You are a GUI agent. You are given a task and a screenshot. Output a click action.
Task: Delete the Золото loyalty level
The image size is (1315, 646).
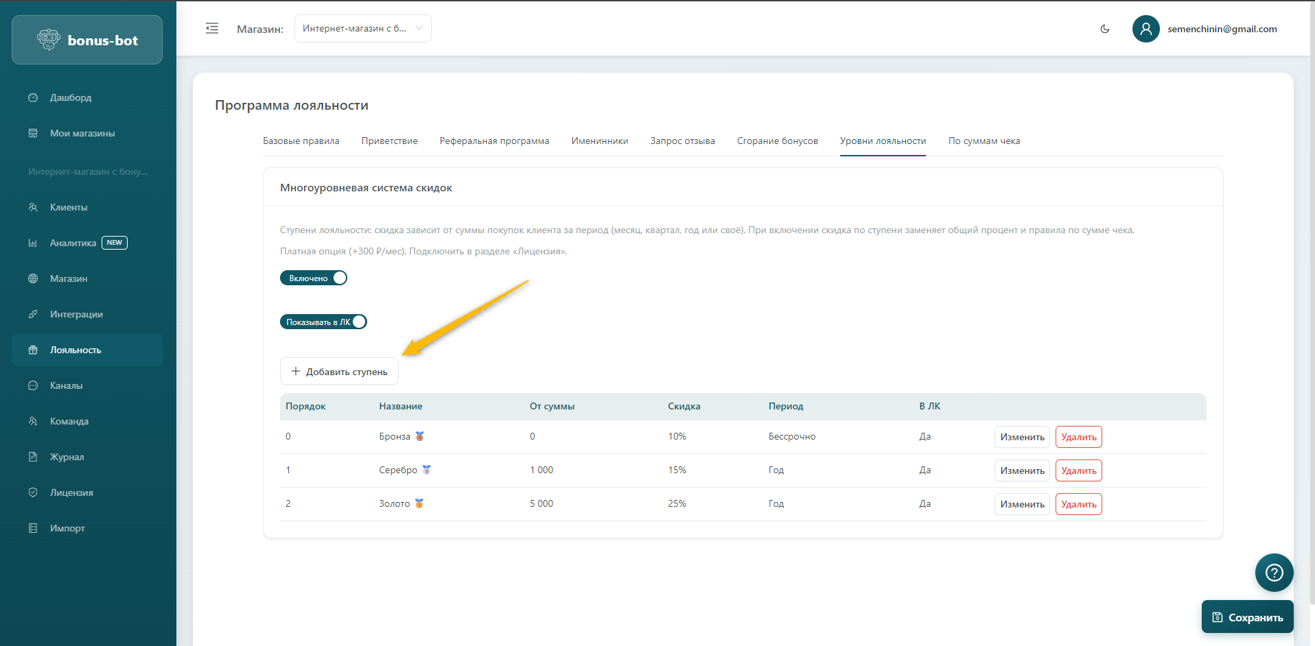point(1078,504)
